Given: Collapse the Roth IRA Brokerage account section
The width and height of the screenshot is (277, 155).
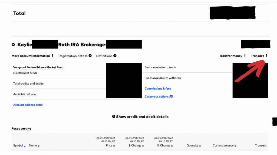Looking at the screenshot, I should click(x=13, y=45).
